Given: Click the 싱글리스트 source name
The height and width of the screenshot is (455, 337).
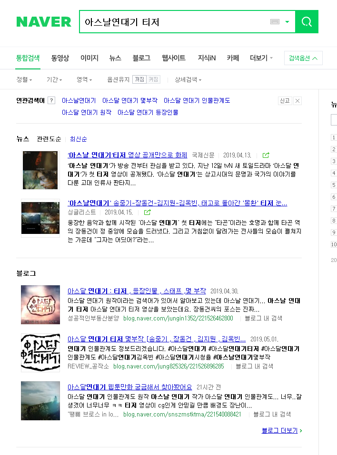Looking at the screenshot, I should pos(82,213).
